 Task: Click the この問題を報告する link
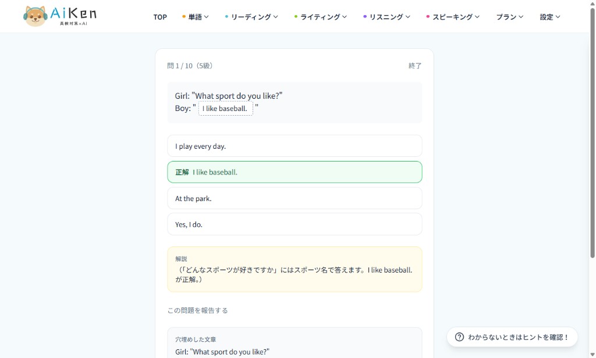click(x=198, y=310)
